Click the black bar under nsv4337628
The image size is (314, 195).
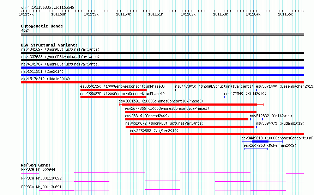point(162,60)
